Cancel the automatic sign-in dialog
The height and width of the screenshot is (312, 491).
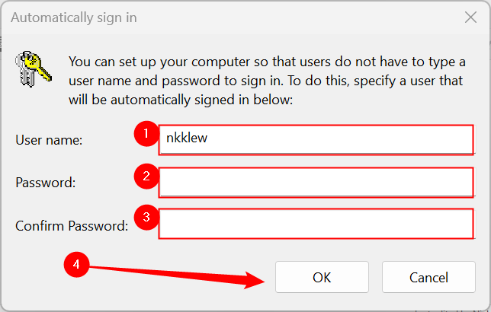pyautogui.click(x=428, y=278)
